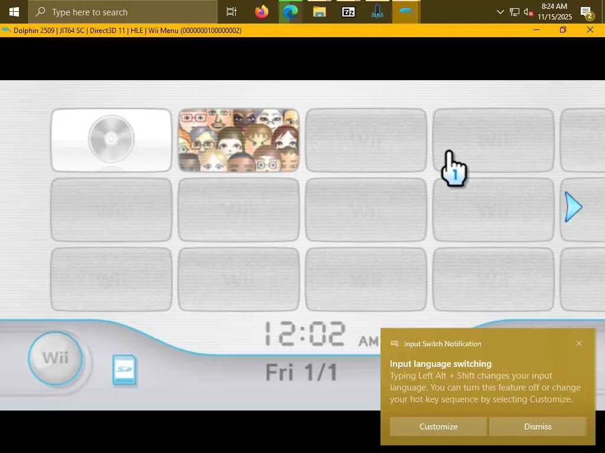Open the Mii Channel tile
Image resolution: width=605 pixels, height=453 pixels.
point(239,140)
